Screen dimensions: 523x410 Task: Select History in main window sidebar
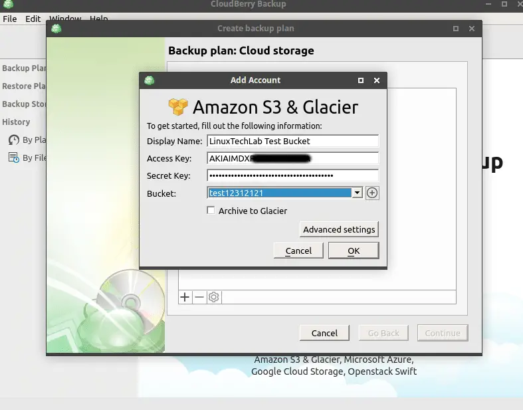coord(16,122)
